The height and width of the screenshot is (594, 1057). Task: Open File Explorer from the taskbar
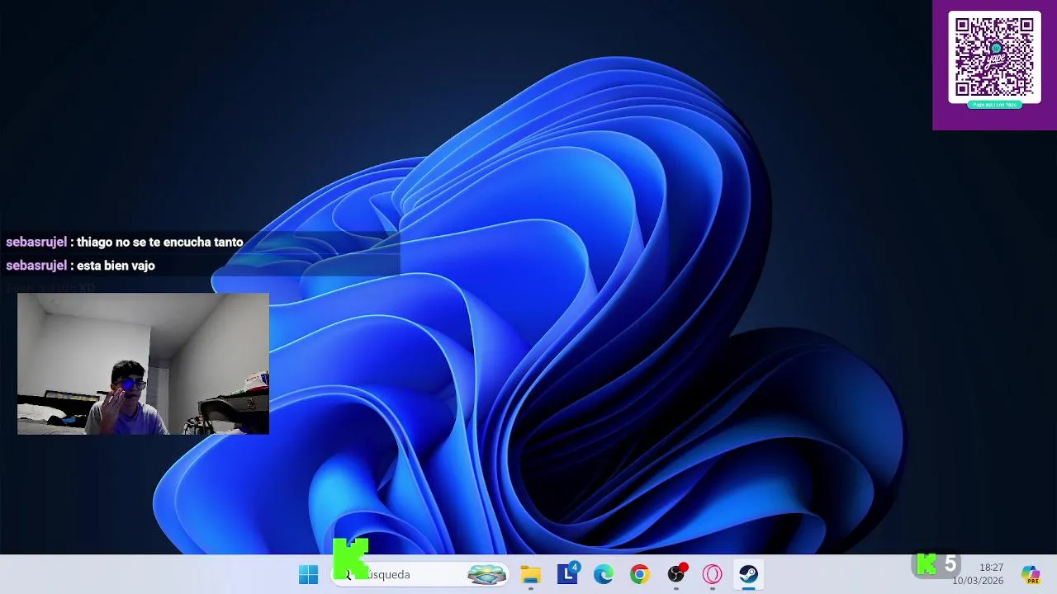530,574
